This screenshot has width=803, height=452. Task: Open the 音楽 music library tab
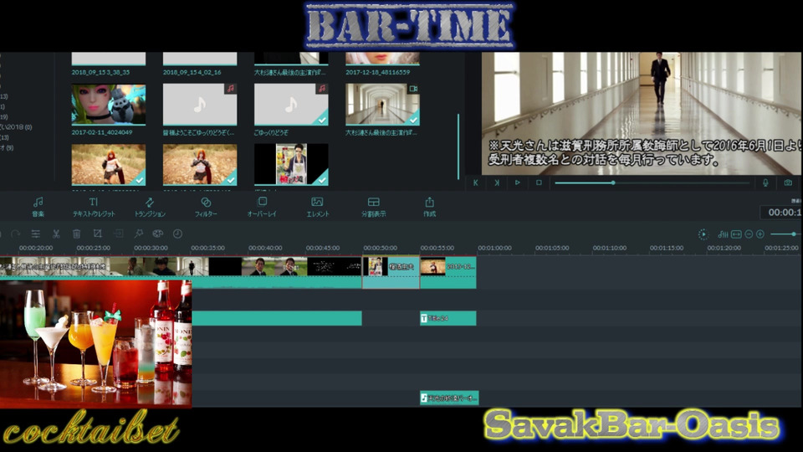pyautogui.click(x=38, y=207)
